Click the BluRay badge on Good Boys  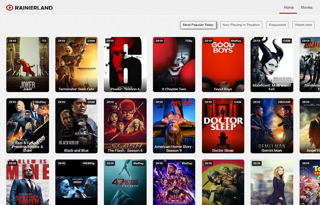(236, 41)
